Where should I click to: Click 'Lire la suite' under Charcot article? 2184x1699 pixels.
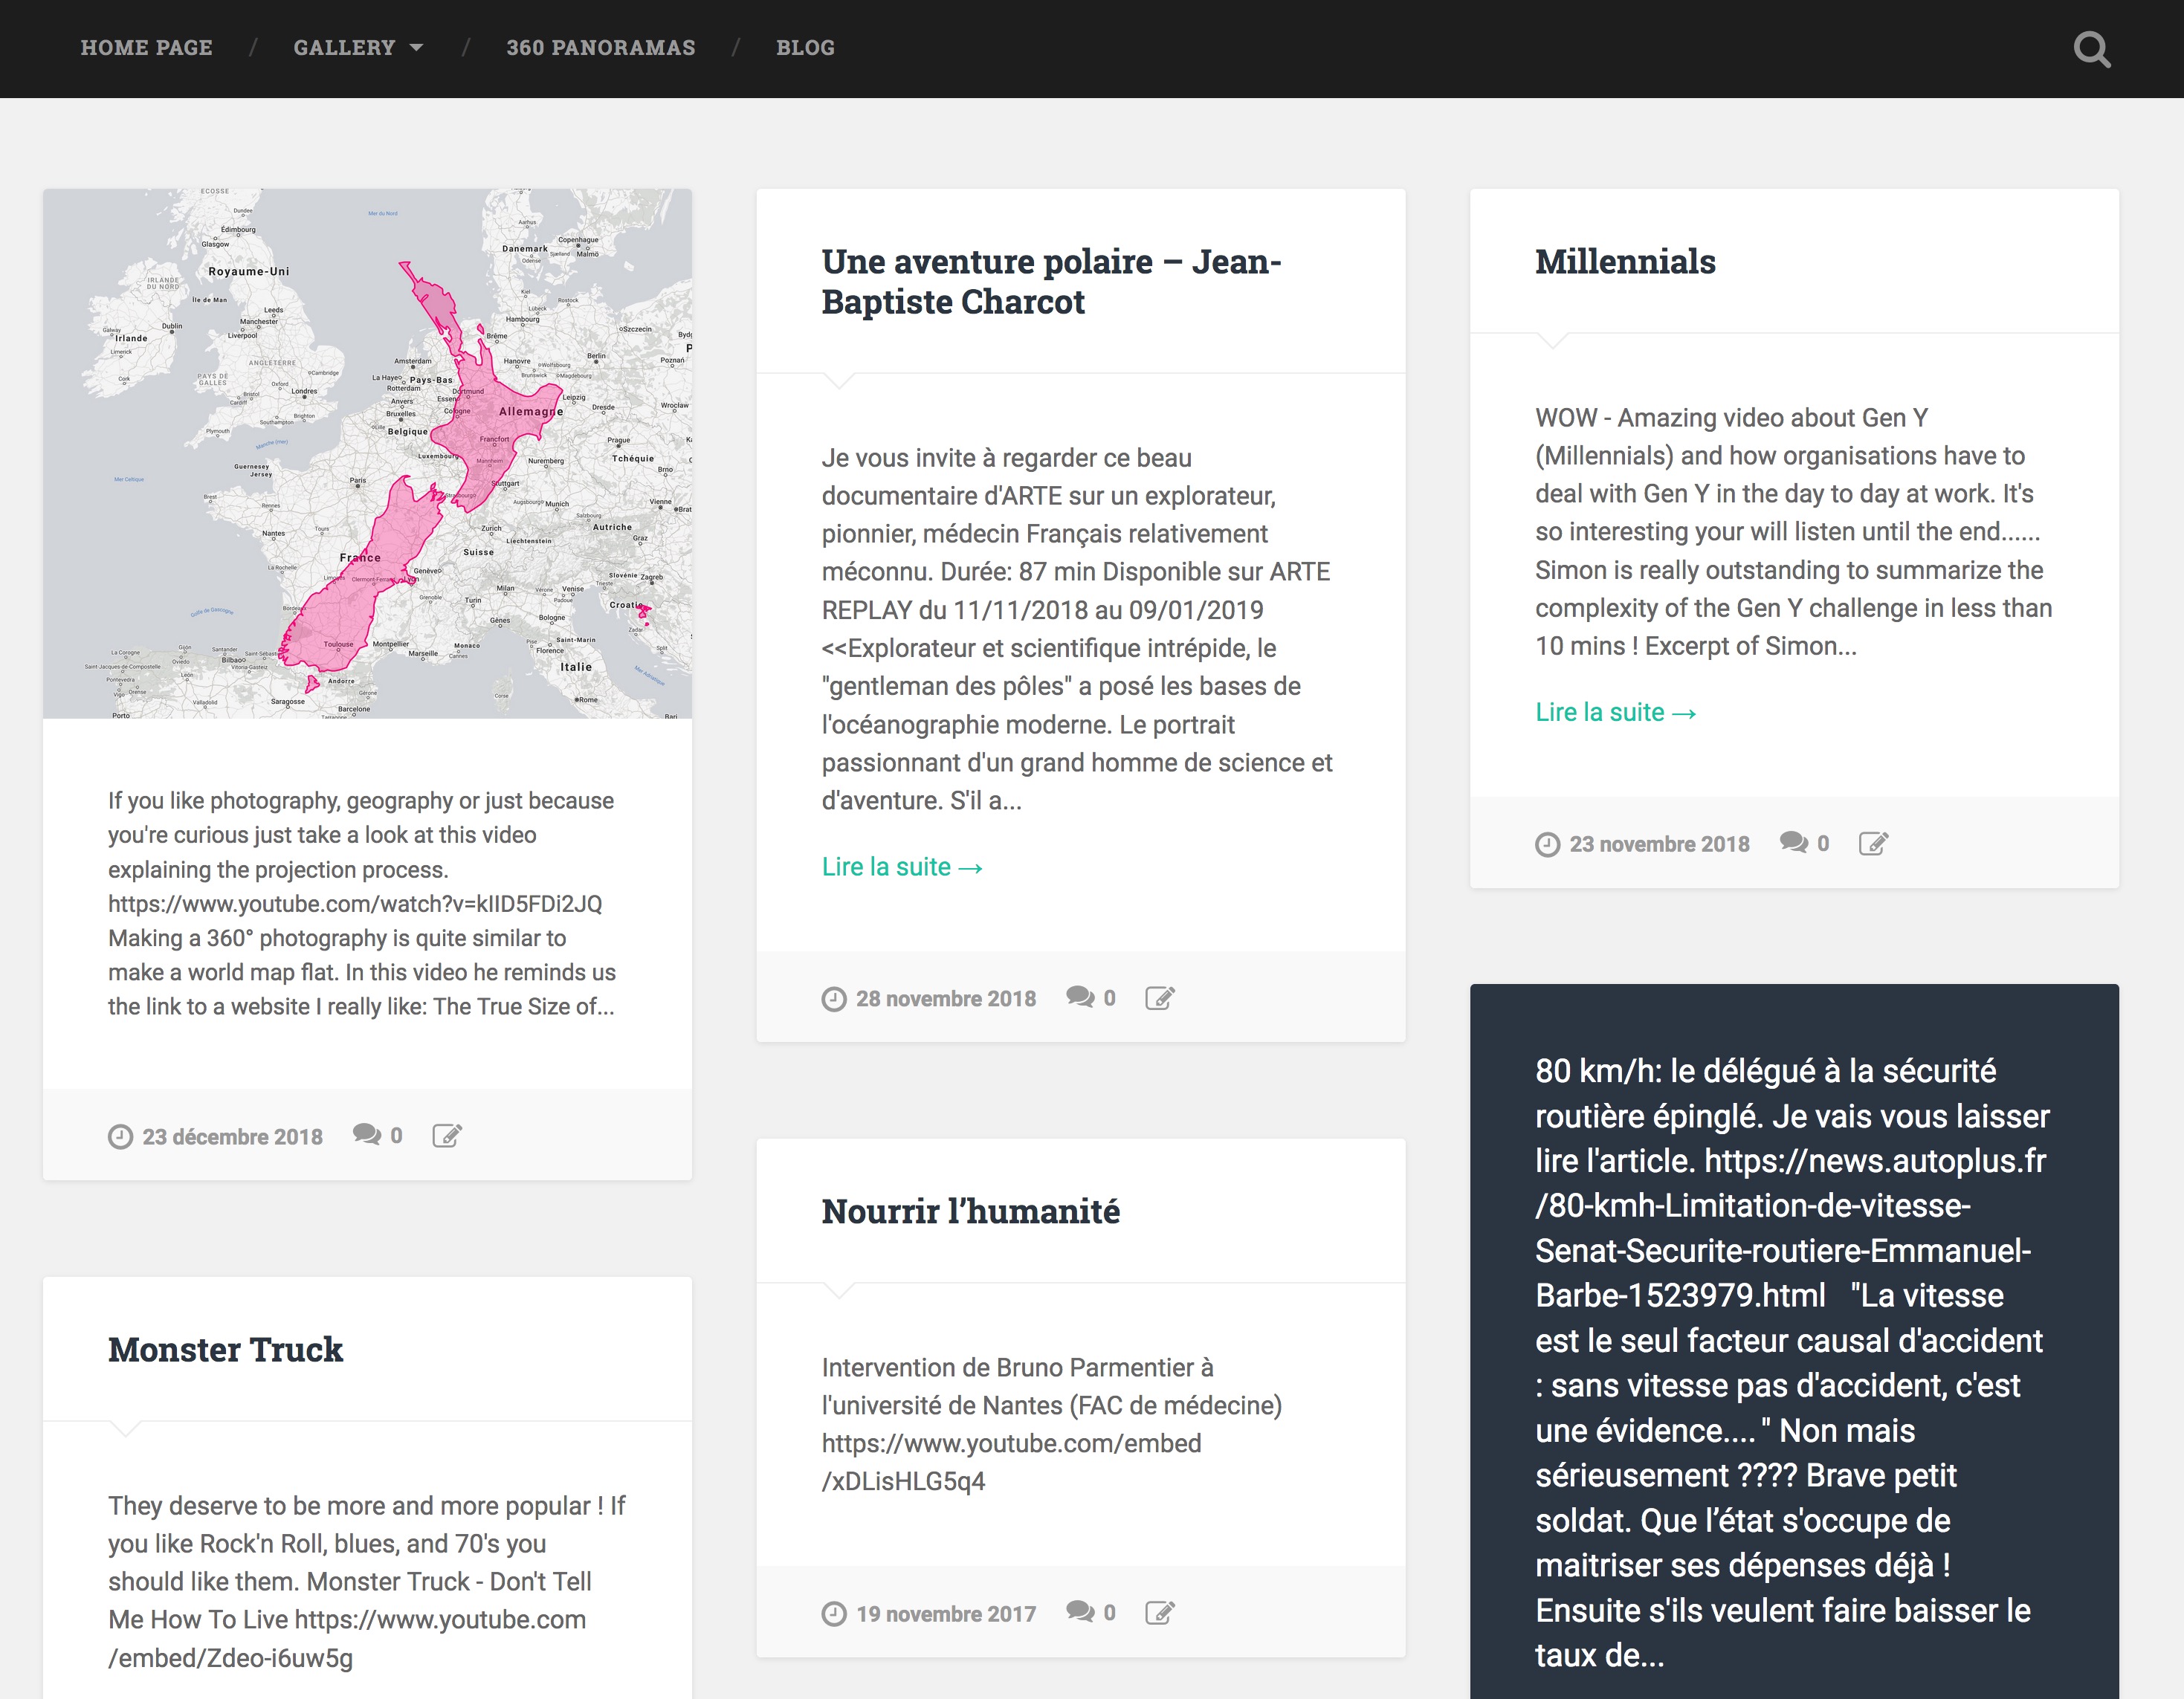tap(901, 867)
